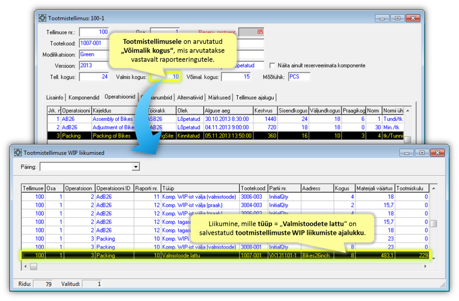The height and width of the screenshot is (301, 459).
Task: Click WIP table horizontal scroll left arrow
Action: (26, 266)
